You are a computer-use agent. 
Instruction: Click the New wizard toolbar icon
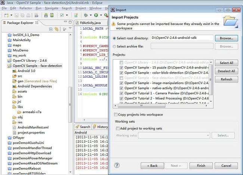[x=6, y=15]
